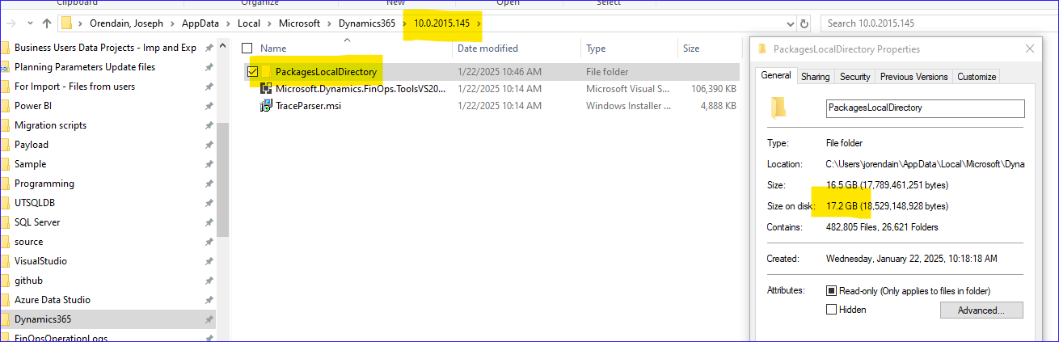Uncheck the PackagesLocalDirectory row checkbox

(x=253, y=72)
